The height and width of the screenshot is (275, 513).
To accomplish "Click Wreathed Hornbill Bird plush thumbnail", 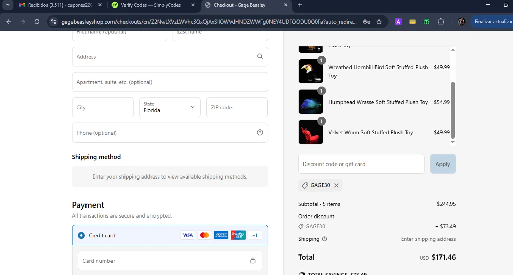I will click(x=311, y=71).
